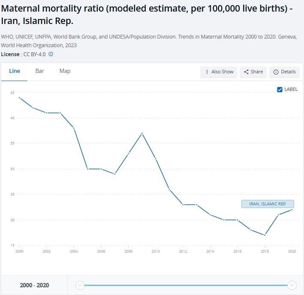This screenshot has height=295, width=304.
Task: Open the Also Show options menu
Action: (x=219, y=72)
